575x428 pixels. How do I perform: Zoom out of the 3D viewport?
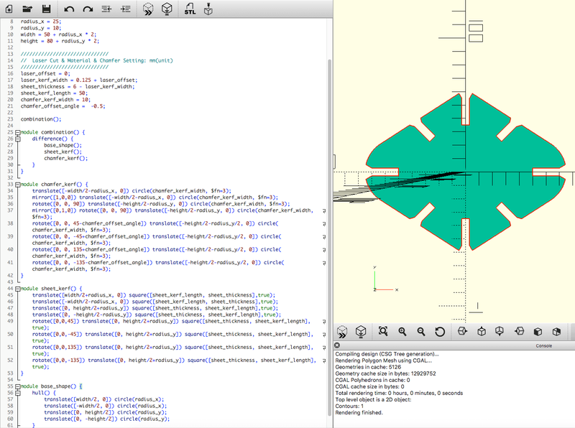click(421, 332)
